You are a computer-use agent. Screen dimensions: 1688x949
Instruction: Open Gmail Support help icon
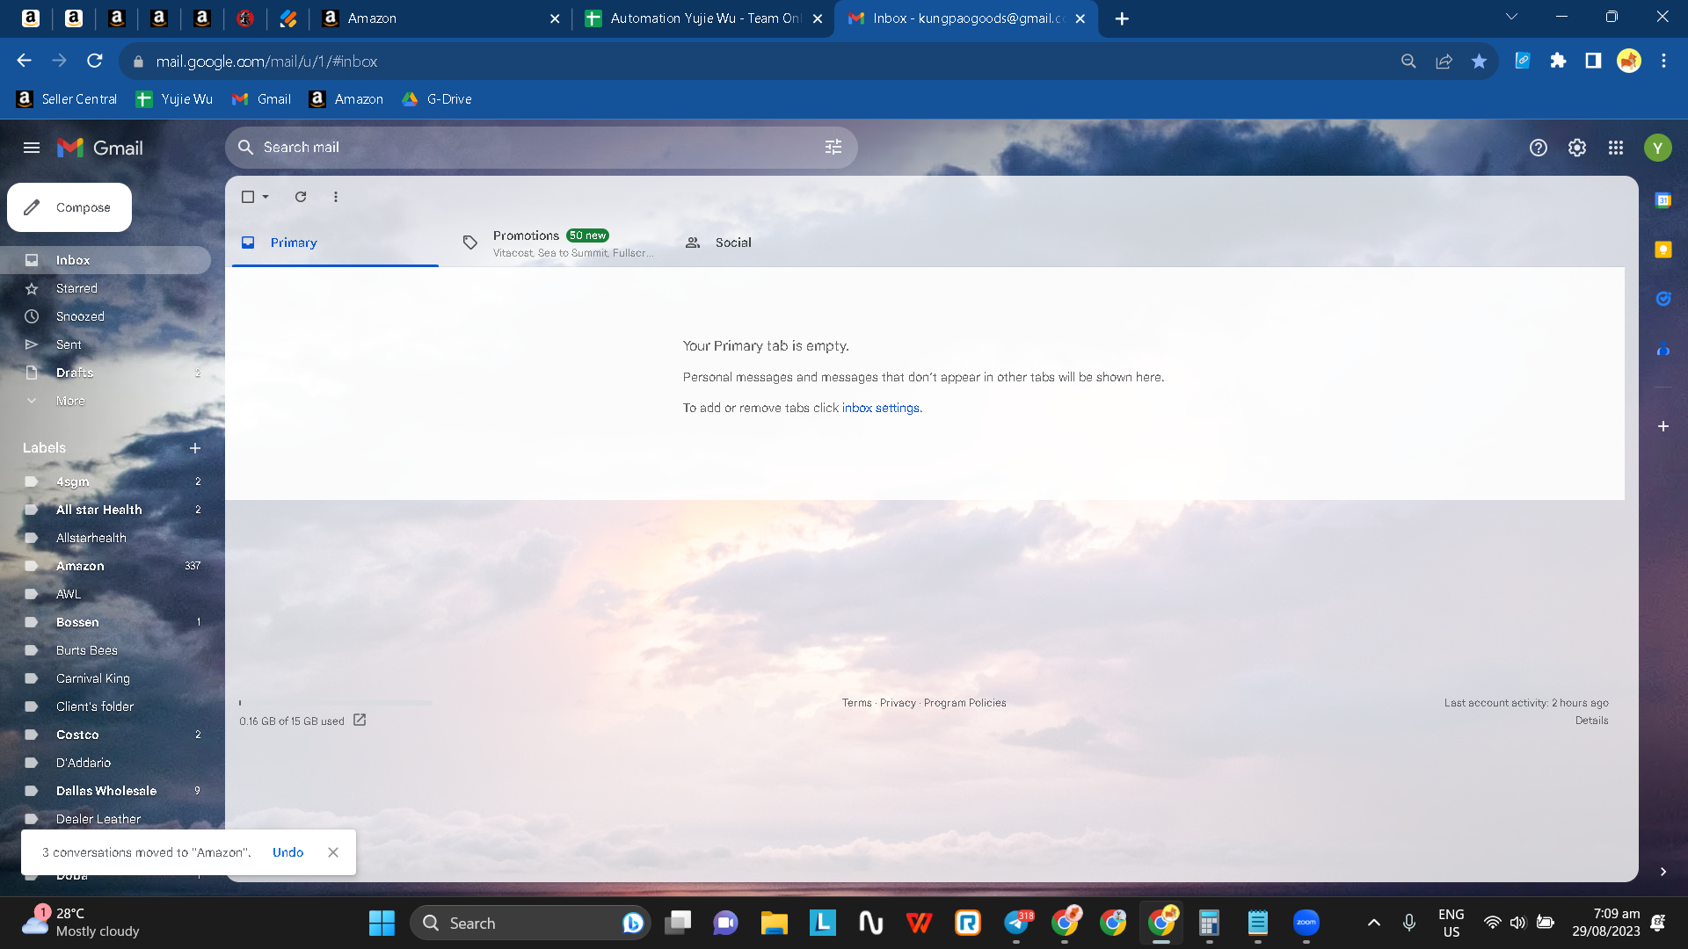click(x=1539, y=148)
